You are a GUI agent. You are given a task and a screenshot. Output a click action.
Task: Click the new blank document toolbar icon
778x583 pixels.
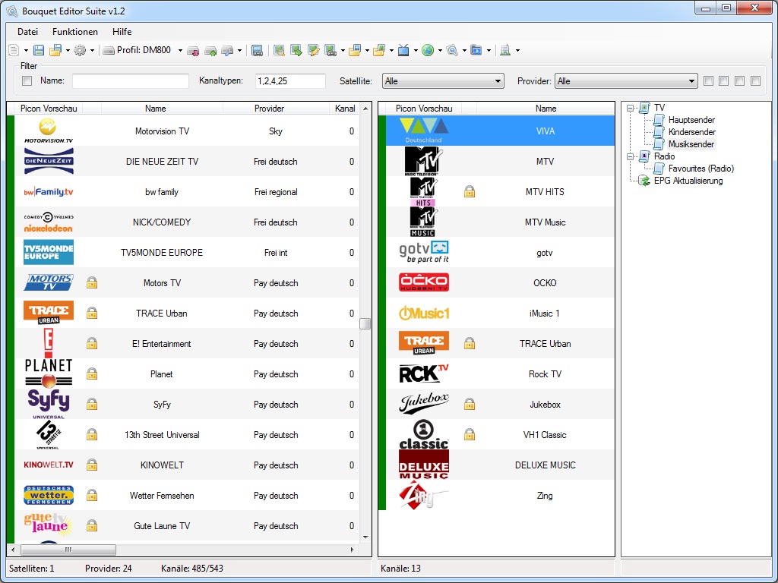click(14, 50)
